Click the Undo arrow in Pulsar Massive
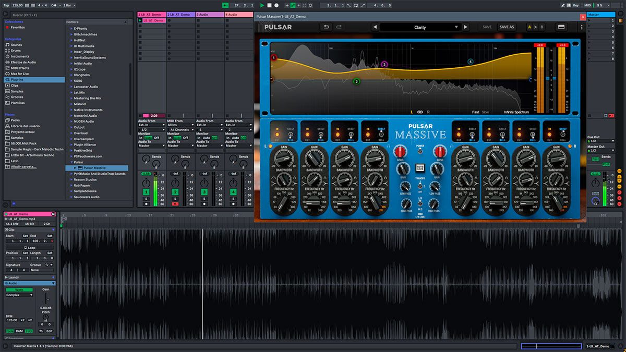 (327, 27)
